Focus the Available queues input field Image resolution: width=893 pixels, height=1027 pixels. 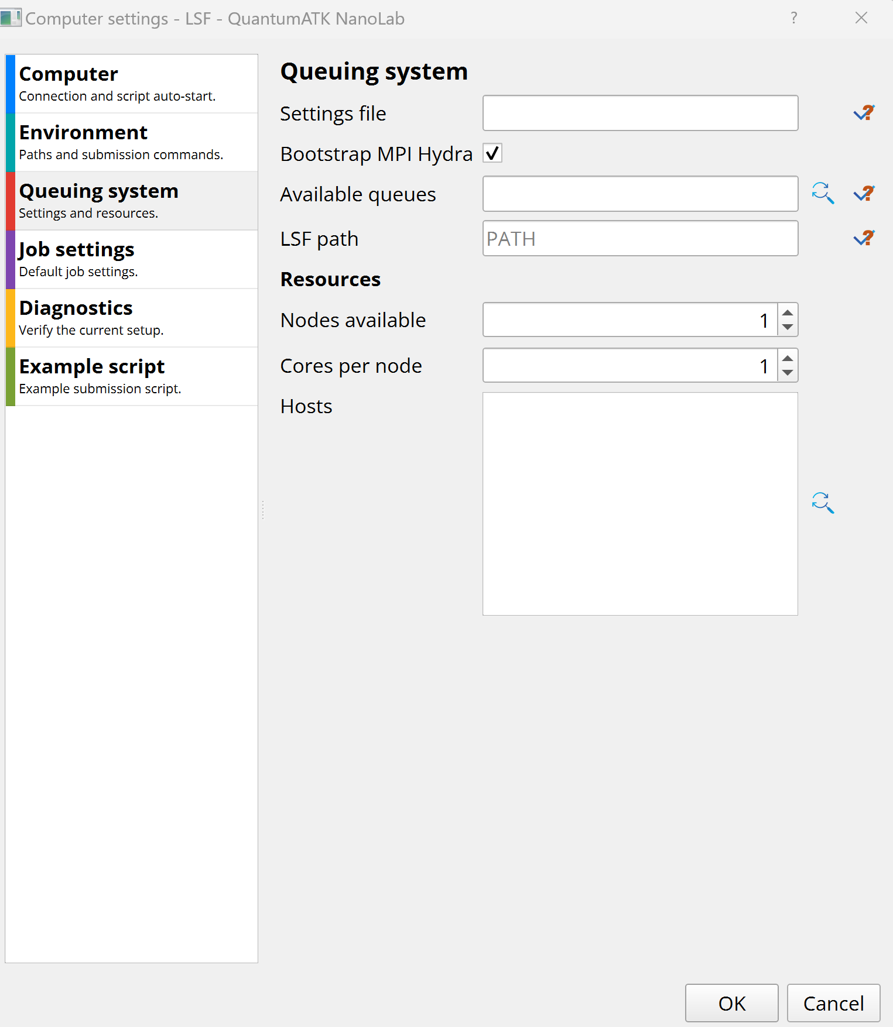640,194
